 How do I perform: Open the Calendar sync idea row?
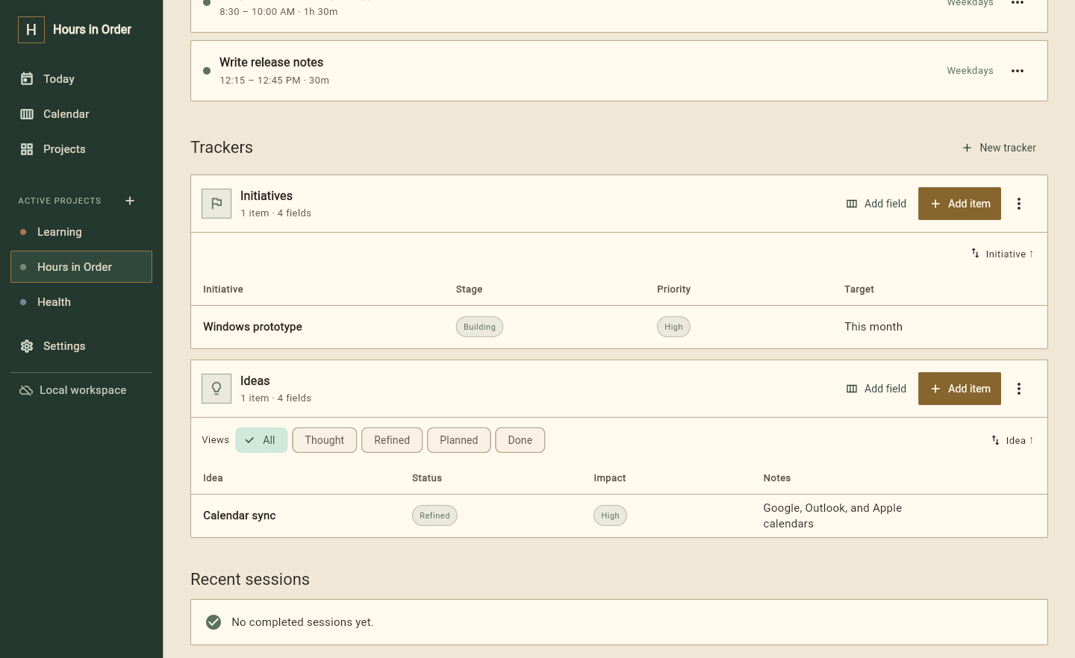619,516
